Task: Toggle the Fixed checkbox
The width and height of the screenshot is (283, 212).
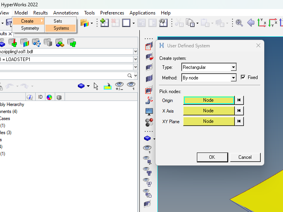Action: (243, 77)
